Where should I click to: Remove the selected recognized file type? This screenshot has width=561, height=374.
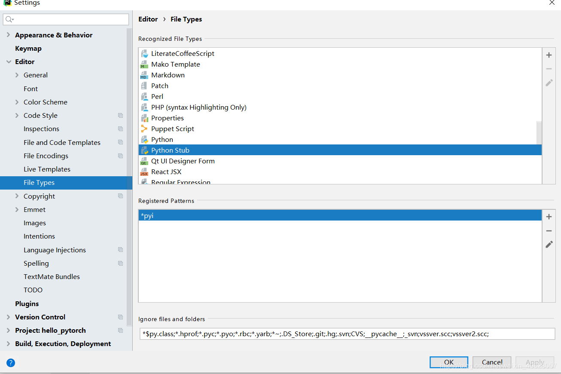click(549, 69)
